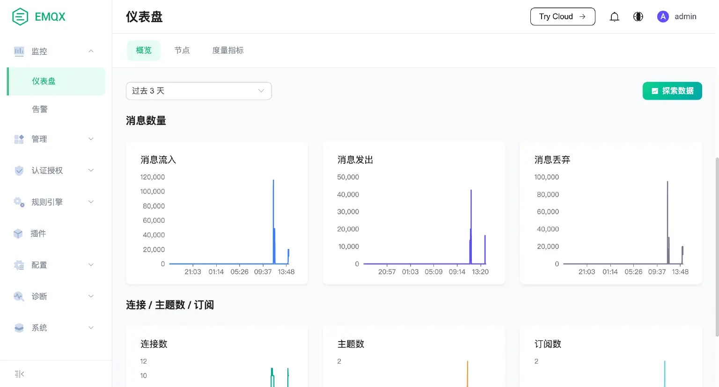The image size is (719, 387).
Task: Open the 告警 sidebar item
Action: click(40, 109)
